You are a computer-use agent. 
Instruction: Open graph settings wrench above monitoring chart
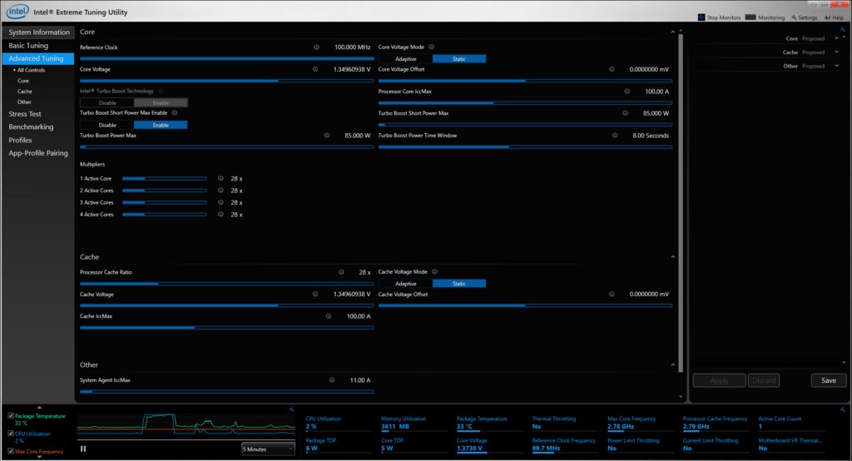click(x=292, y=409)
